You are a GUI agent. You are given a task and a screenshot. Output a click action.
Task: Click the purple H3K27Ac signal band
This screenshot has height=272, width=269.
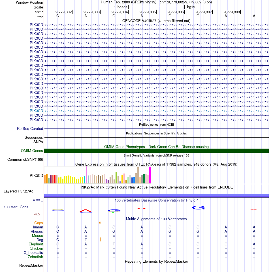click(x=156, y=196)
